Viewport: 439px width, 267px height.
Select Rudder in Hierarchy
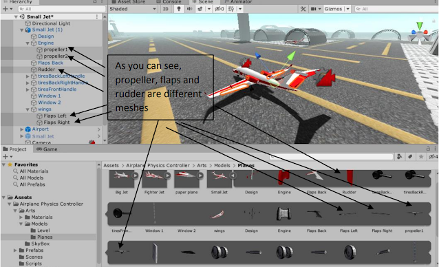47,70
